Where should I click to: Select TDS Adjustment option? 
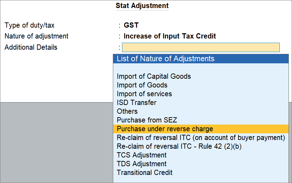tap(142, 164)
